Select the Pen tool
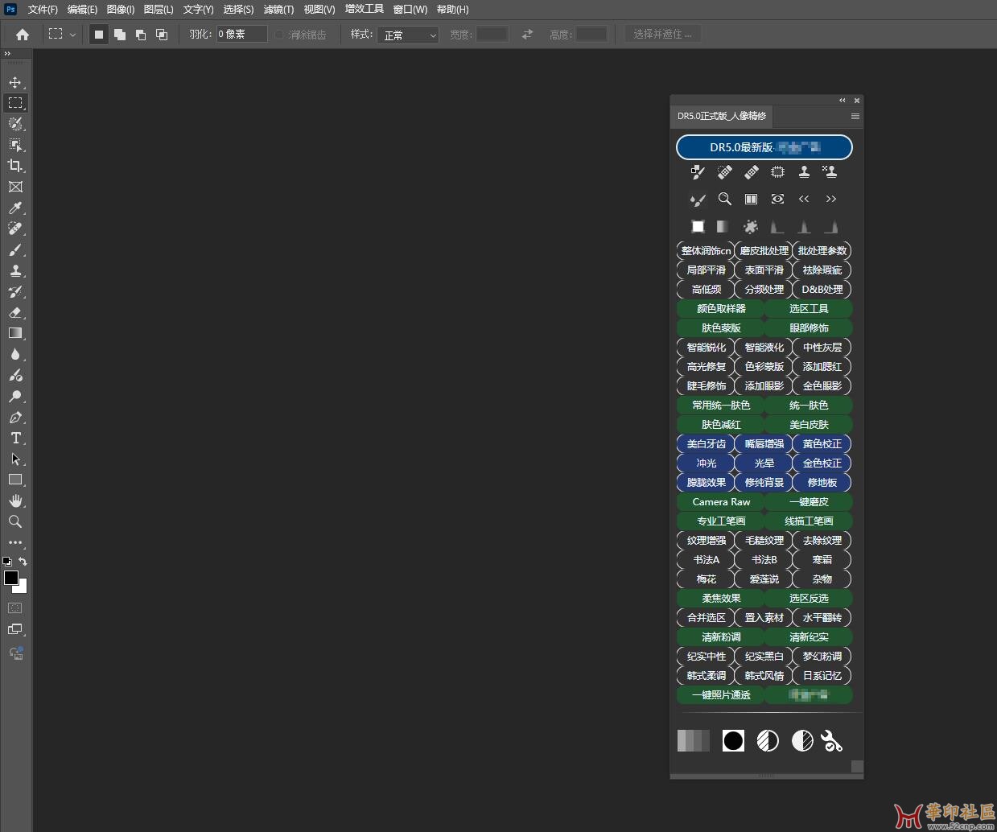Screen dimensions: 997x832 point(15,418)
